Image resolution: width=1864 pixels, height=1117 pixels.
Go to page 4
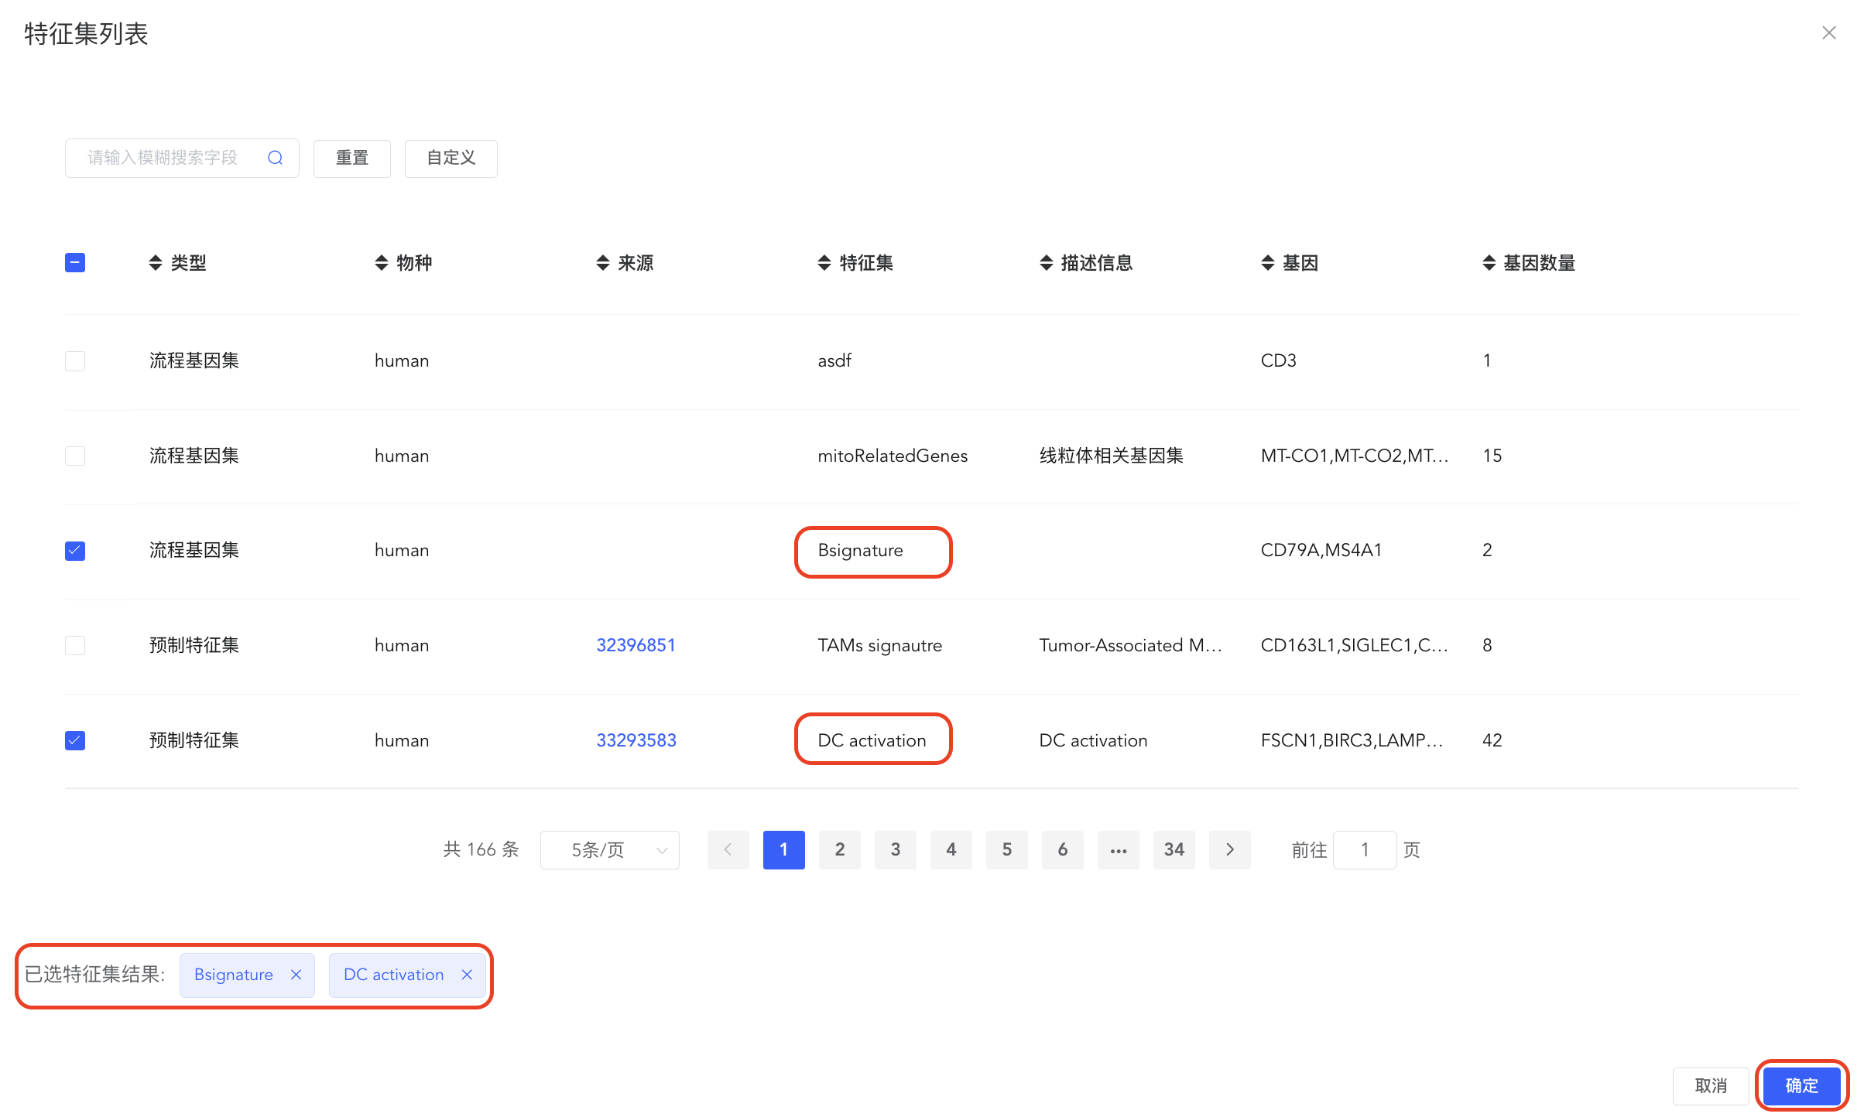click(951, 850)
